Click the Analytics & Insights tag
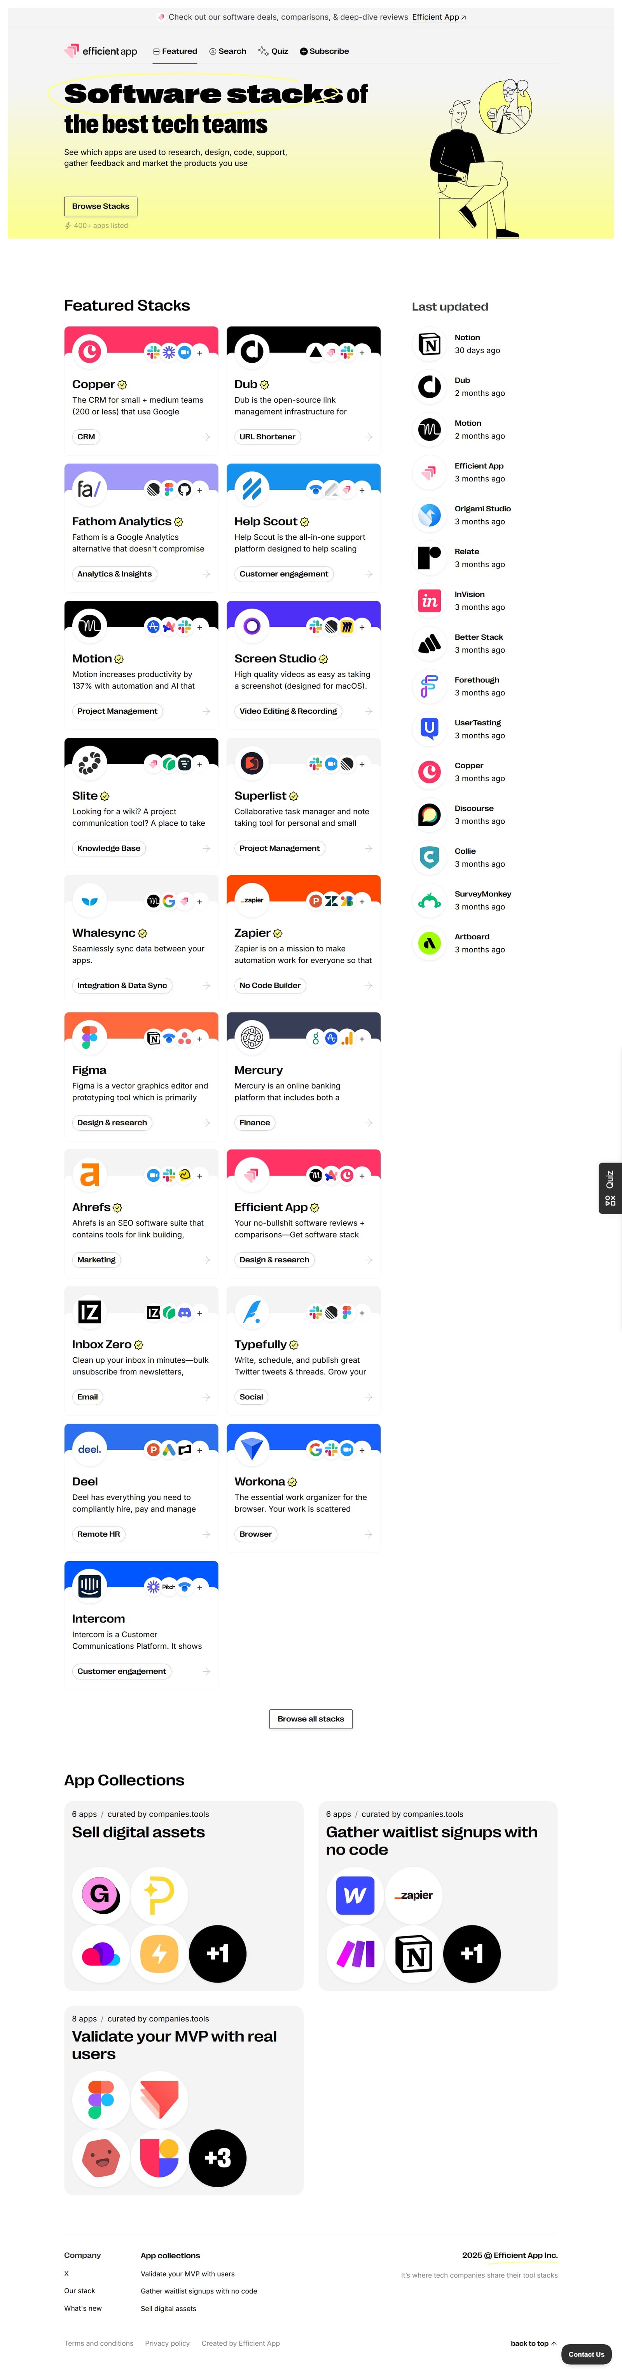Screen dimensions: 622x2369 [x=115, y=574]
